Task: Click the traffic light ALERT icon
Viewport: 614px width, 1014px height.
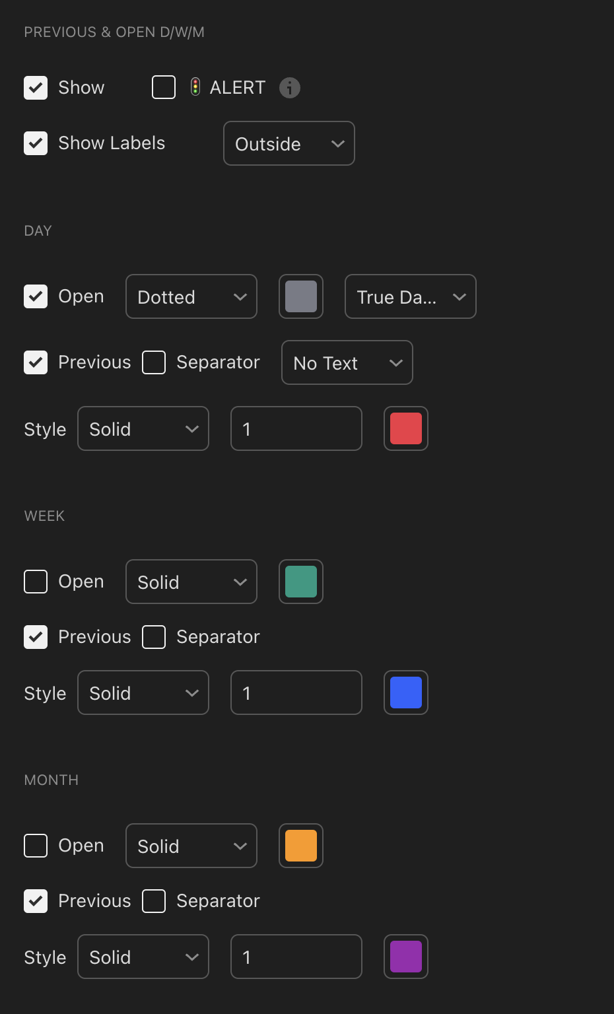Action: pos(195,87)
